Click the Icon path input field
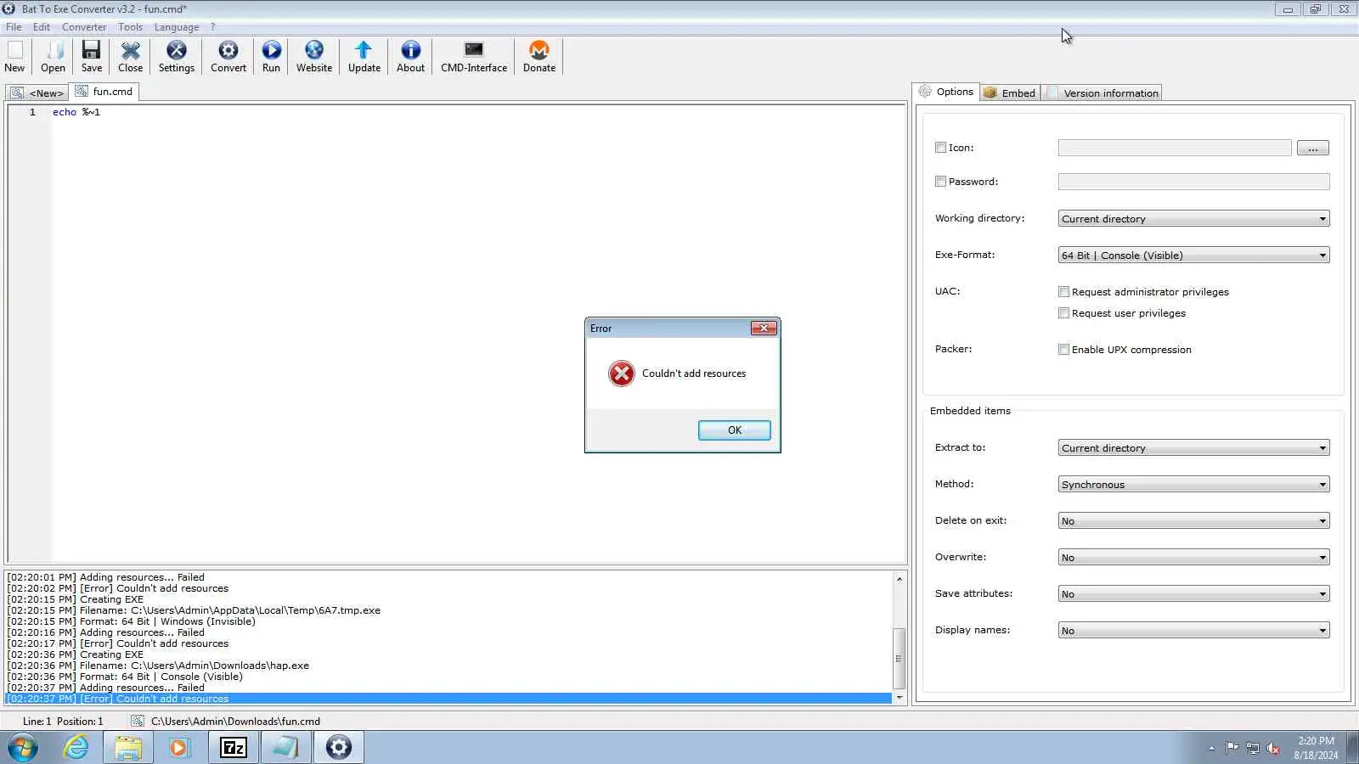Viewport: 1359px width, 764px height. [1175, 148]
